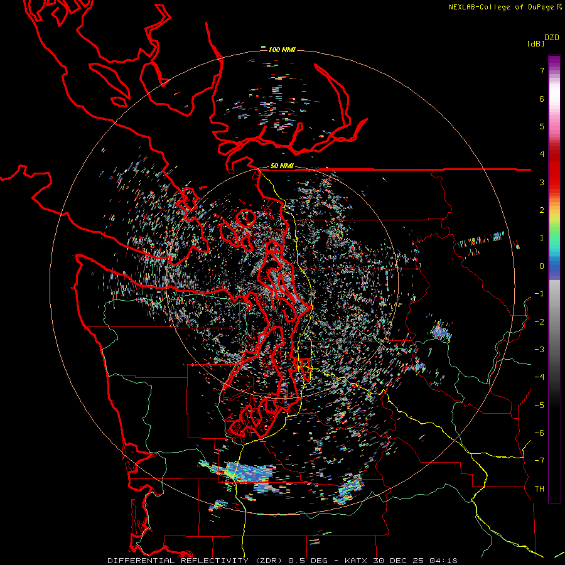The image size is (565, 565).
Task: Click the -6 tick label on the scale
Action: click(x=539, y=433)
